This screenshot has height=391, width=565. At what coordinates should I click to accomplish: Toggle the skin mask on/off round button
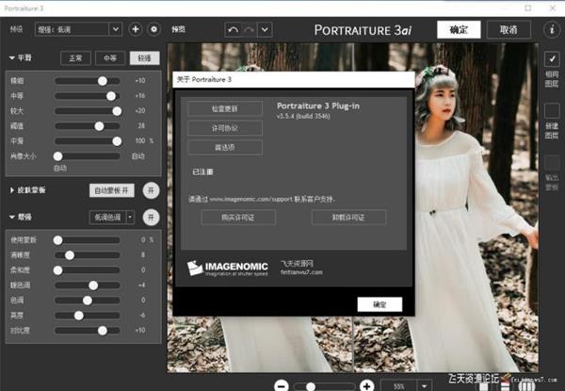point(151,190)
